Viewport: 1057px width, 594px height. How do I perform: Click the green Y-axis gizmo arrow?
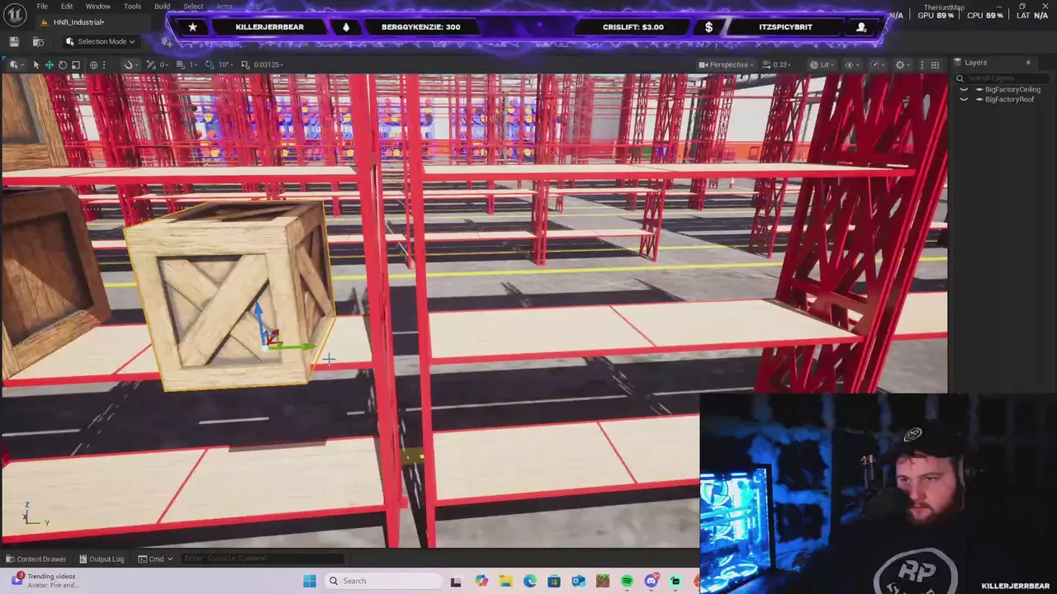tap(297, 347)
